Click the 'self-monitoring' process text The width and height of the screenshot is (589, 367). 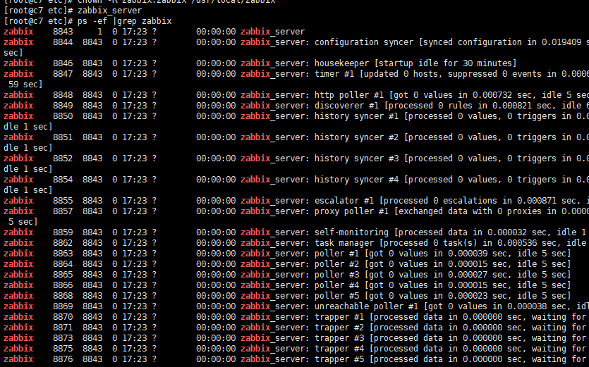coord(351,232)
